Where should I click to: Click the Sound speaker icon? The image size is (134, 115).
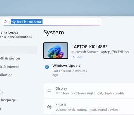coord(49,107)
